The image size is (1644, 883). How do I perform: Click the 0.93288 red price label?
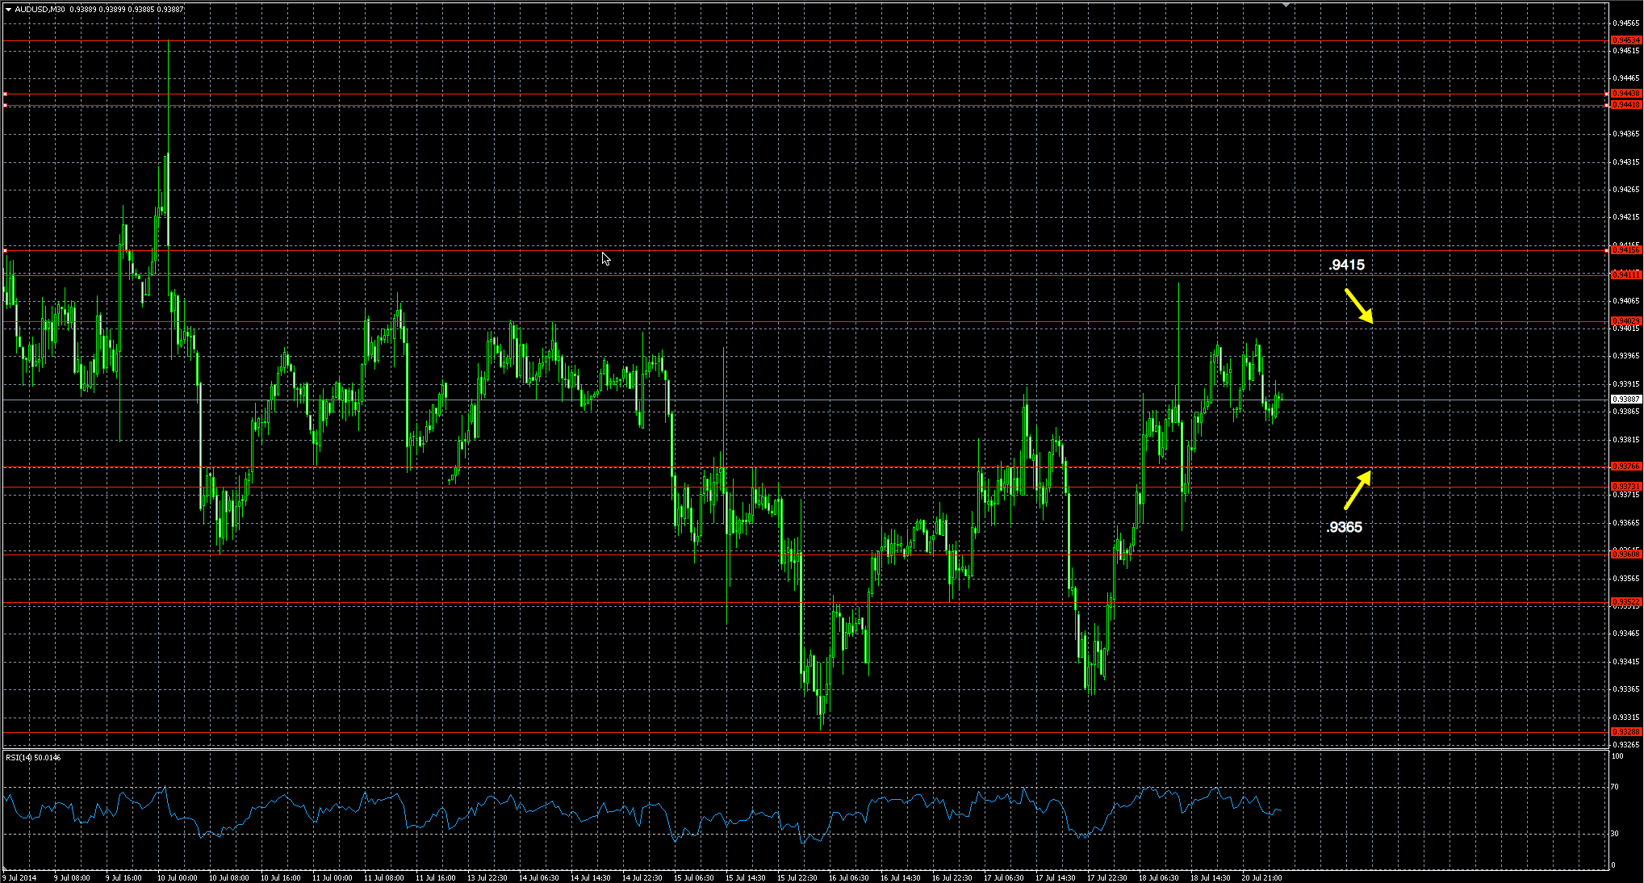(1625, 732)
